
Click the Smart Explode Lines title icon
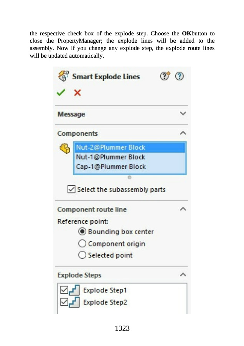pos(63,76)
